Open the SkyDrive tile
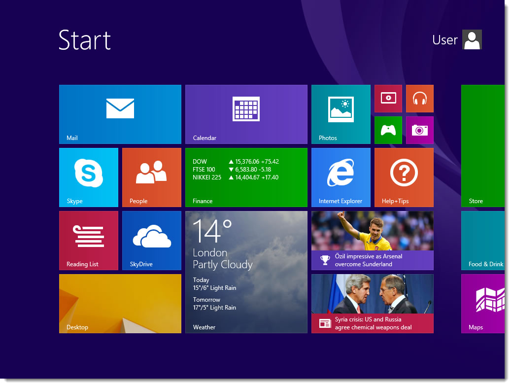Image resolution: width=512 pixels, height=386 pixels. 151,241
